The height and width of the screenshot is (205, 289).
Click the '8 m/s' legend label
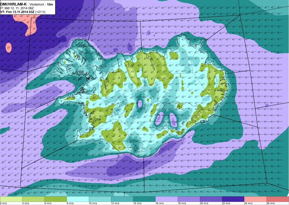[x=70, y=203]
